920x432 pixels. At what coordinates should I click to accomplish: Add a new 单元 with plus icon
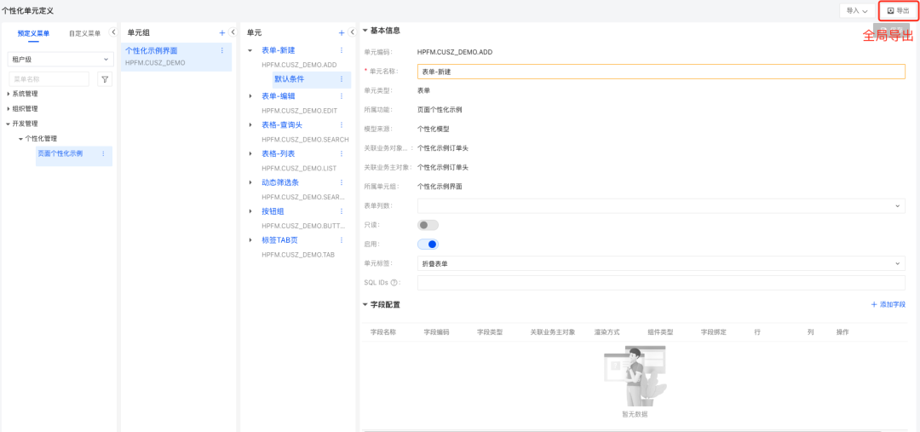[x=341, y=32]
